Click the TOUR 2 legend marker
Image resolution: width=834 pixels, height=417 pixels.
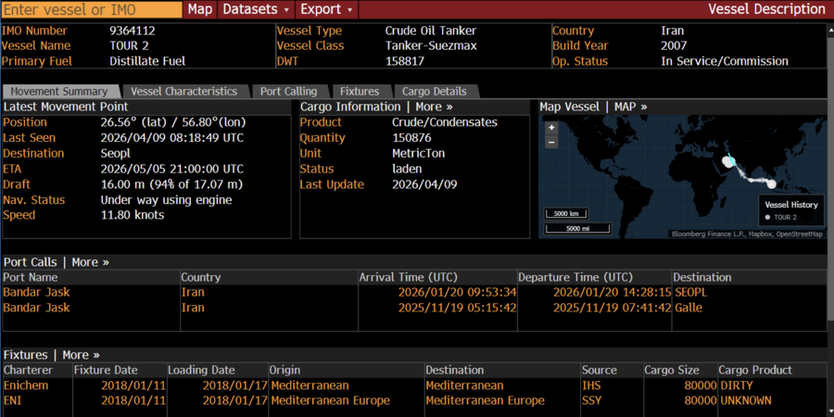[x=767, y=218]
